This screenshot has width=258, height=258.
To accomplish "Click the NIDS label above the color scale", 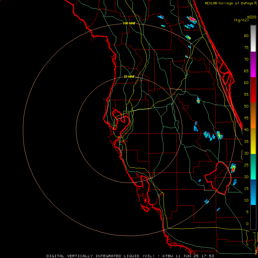I will coord(252,17).
